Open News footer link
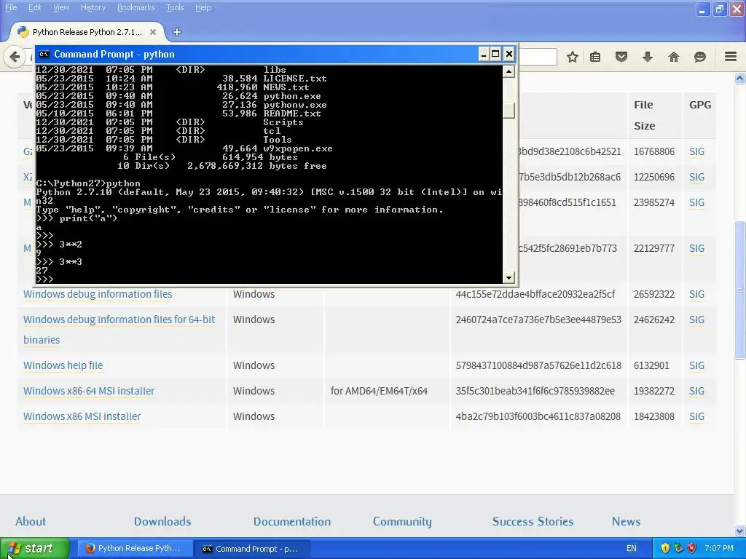The image size is (746, 559). tap(626, 521)
